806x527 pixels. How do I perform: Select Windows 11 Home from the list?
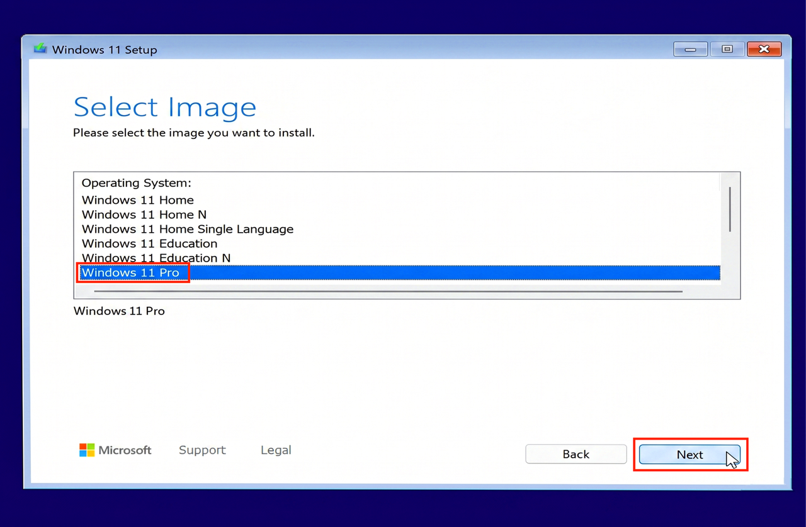[x=138, y=200]
